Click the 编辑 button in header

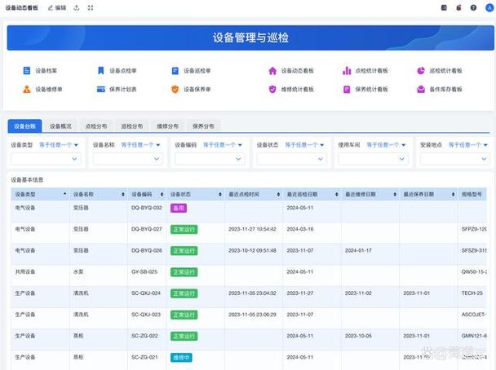tap(57, 8)
